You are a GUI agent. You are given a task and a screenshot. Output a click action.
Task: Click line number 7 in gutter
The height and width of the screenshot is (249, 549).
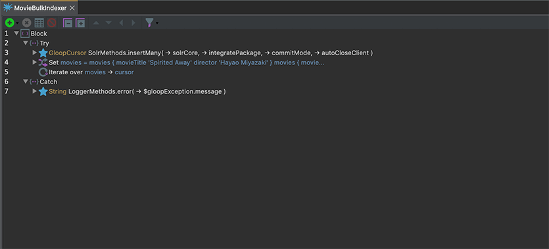click(x=7, y=91)
